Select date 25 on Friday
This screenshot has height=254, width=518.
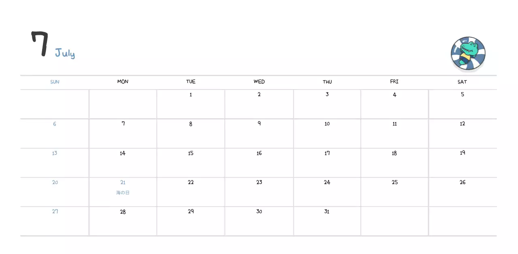(395, 182)
